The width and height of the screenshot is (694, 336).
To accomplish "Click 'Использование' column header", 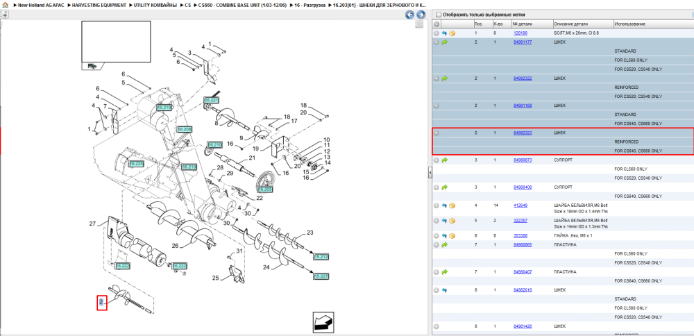I will pyautogui.click(x=653, y=24).
